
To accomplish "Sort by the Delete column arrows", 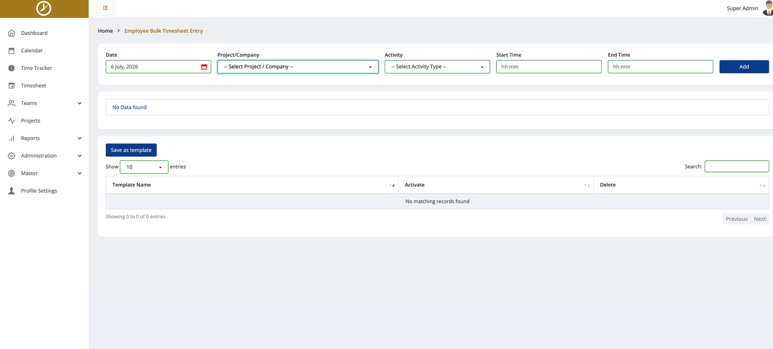I will coord(762,185).
